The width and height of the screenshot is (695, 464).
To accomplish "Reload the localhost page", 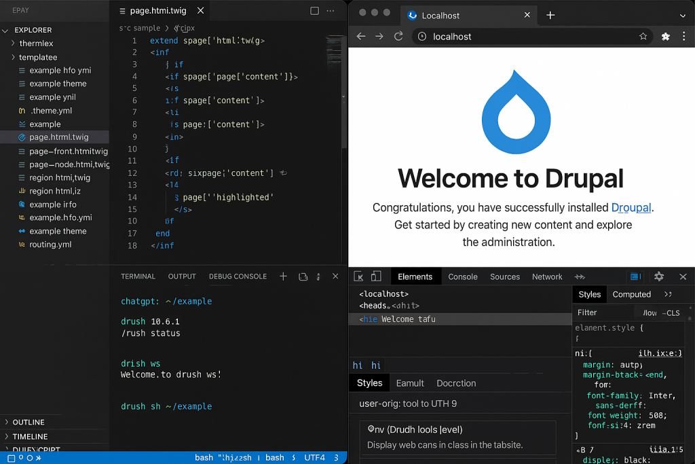I will [398, 37].
